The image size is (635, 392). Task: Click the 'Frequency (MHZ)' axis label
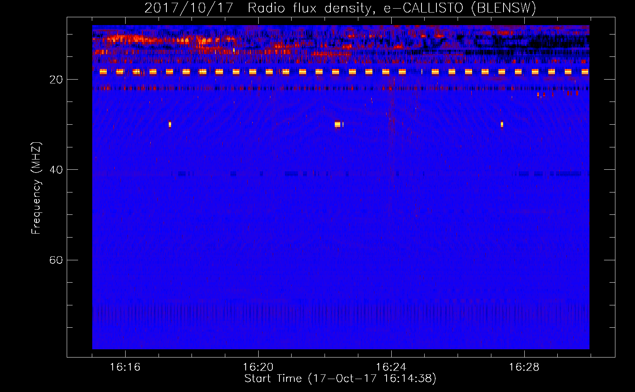click(x=36, y=188)
